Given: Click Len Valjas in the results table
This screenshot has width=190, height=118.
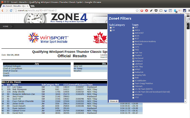Looking at the screenshot, I should (x=17, y=87).
